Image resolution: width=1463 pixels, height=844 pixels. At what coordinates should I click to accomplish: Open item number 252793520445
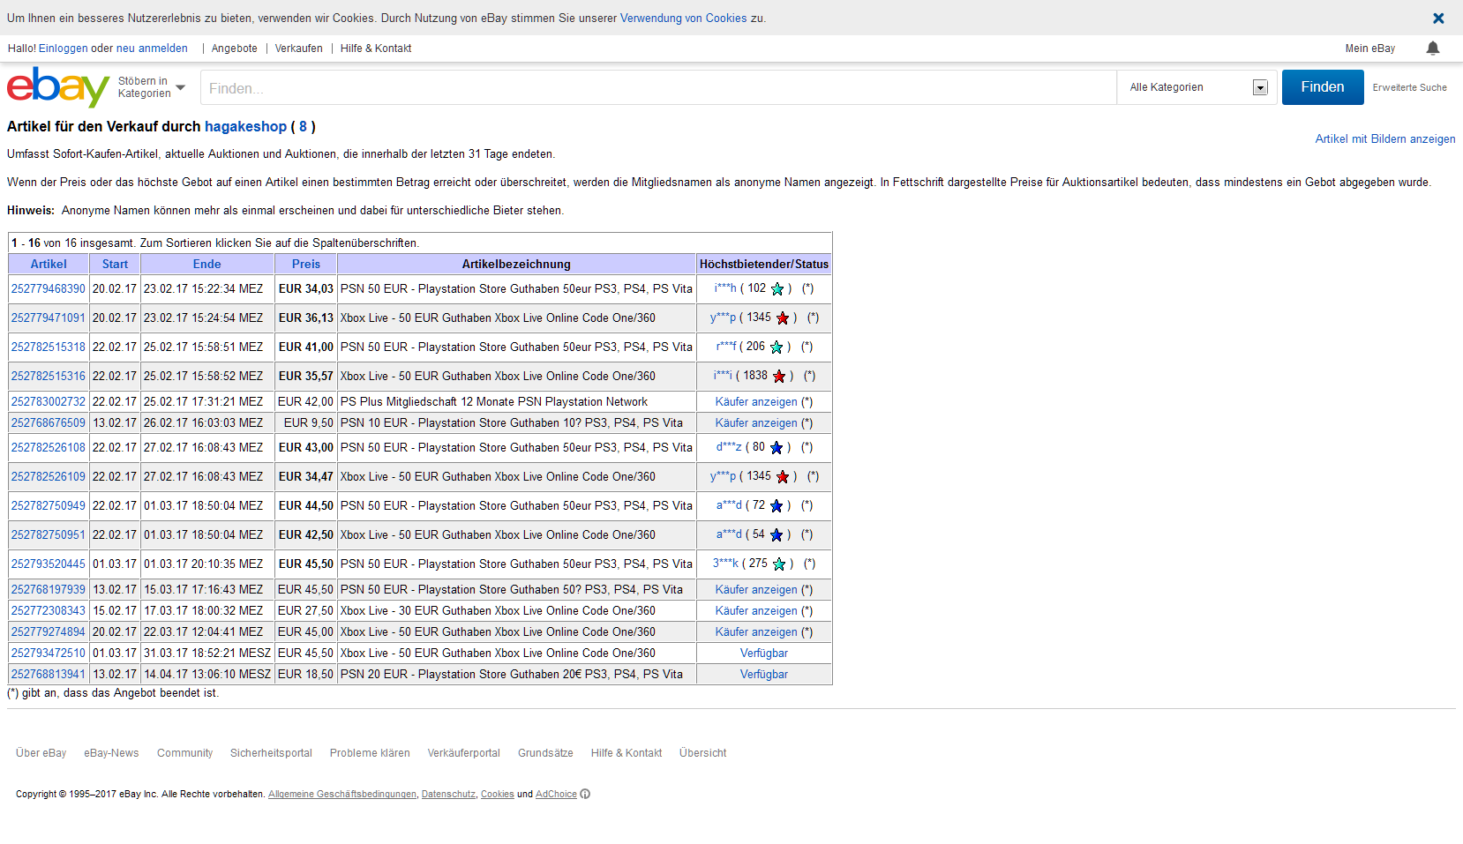pyautogui.click(x=49, y=564)
